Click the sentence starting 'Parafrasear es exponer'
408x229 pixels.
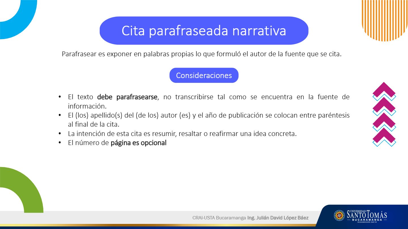(x=201, y=54)
